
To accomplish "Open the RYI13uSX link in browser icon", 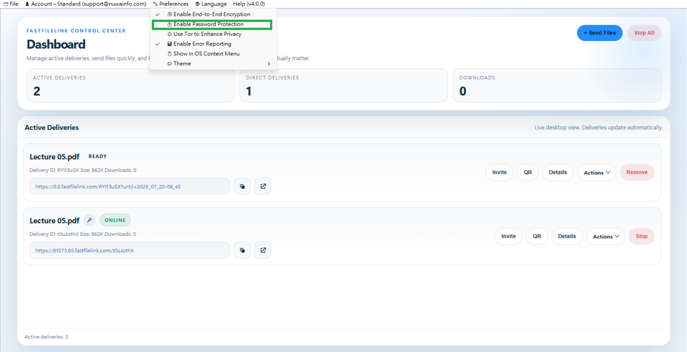I will 263,187.
